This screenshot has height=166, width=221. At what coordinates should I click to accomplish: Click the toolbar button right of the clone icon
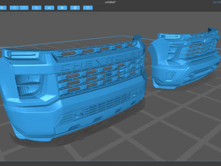coord(49,8)
